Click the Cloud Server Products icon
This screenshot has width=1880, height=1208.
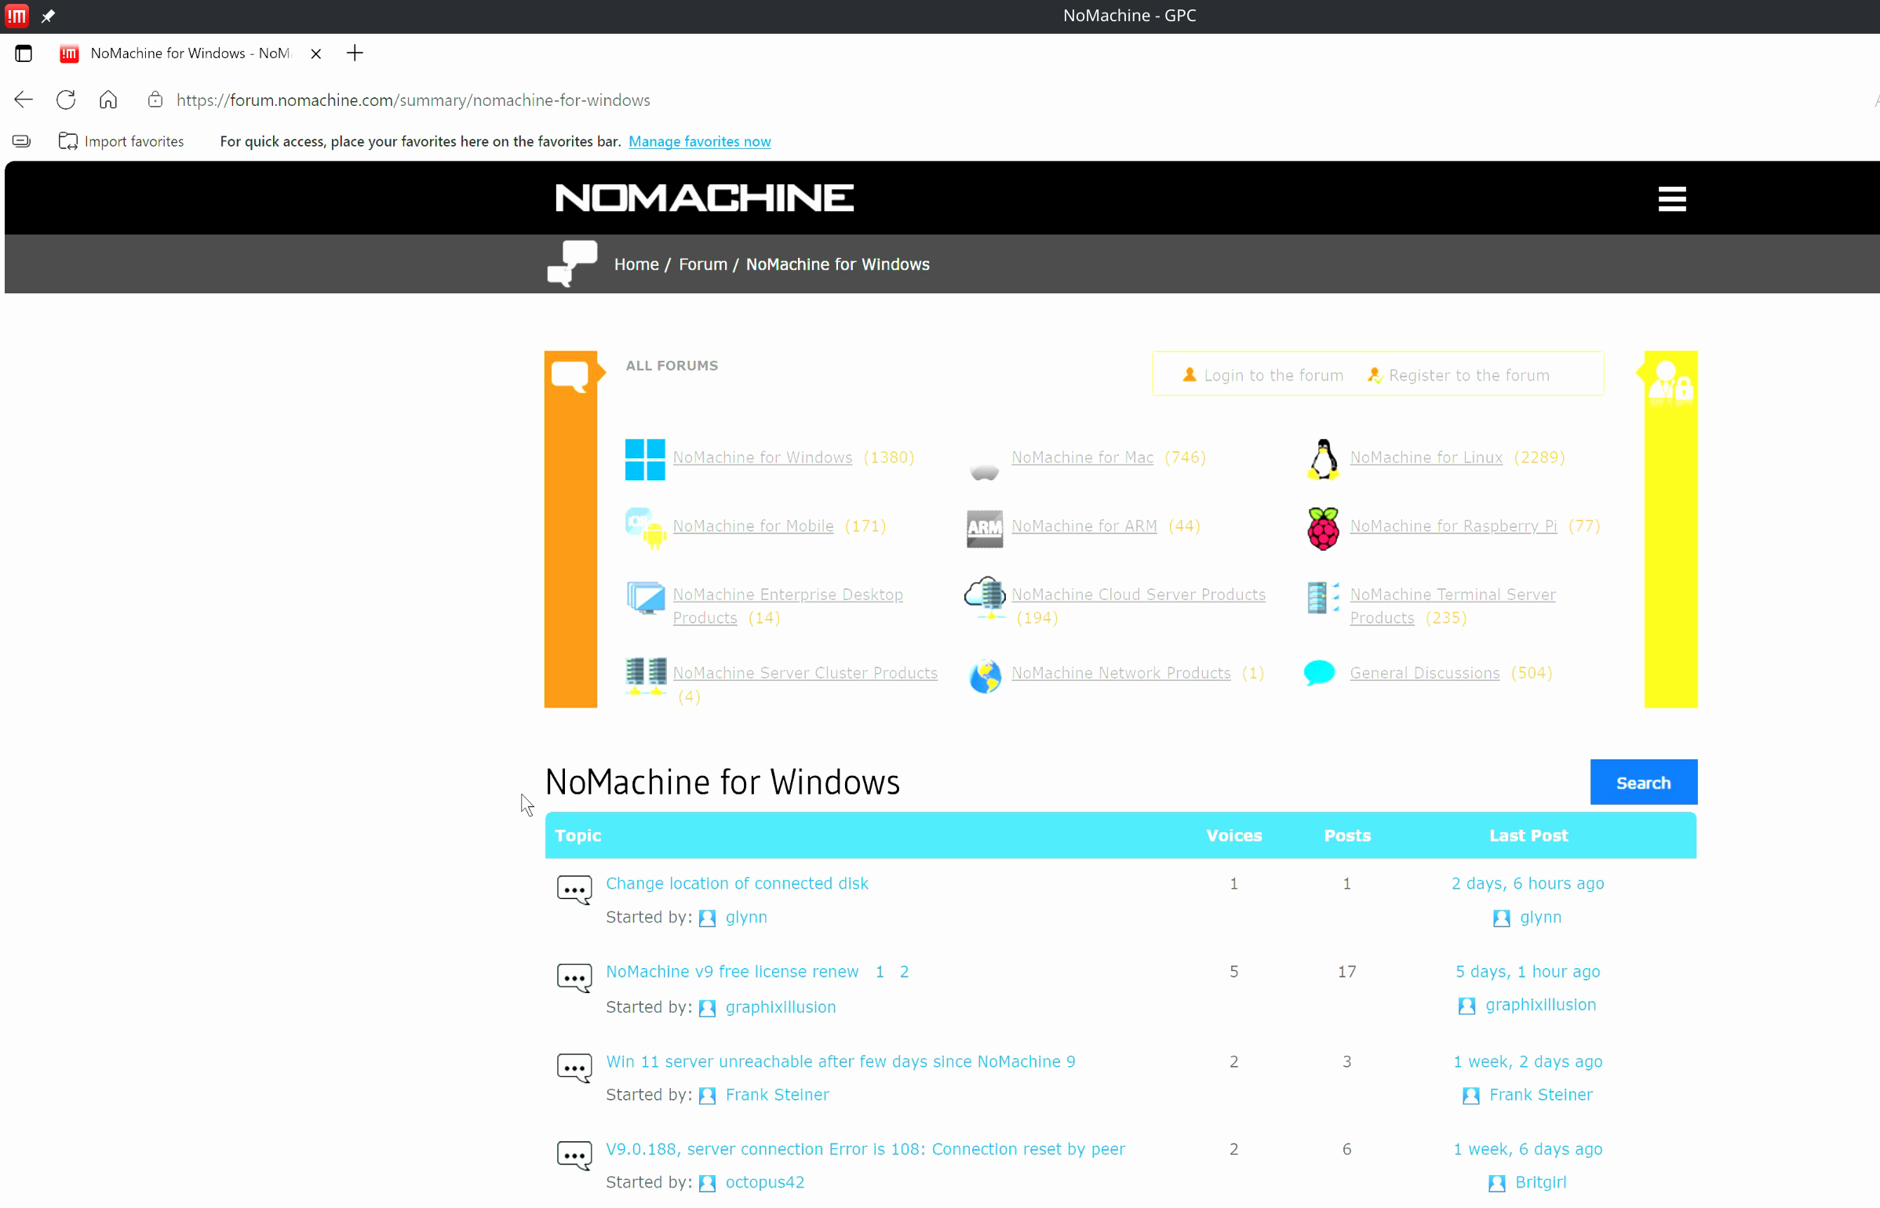point(985,598)
